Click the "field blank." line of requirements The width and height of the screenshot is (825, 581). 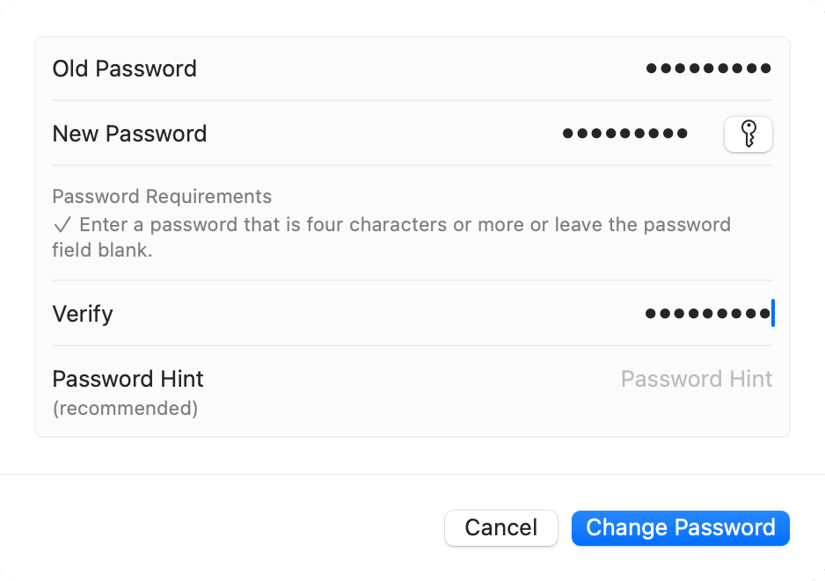(x=102, y=251)
